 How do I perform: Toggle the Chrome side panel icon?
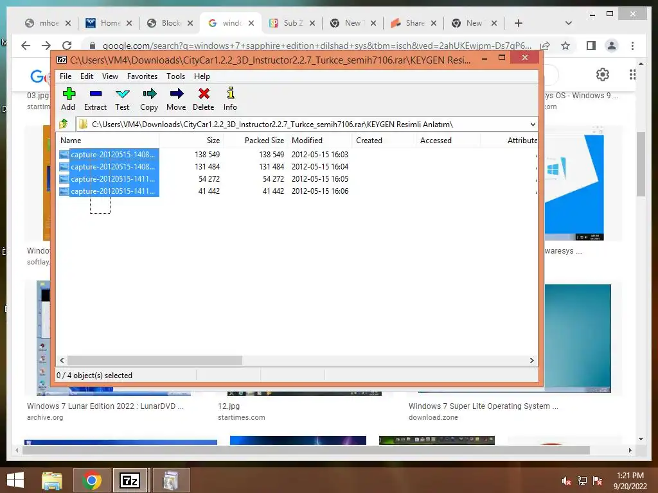point(591,46)
